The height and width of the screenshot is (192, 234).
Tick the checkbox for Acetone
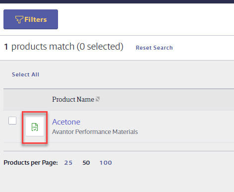(x=12, y=121)
